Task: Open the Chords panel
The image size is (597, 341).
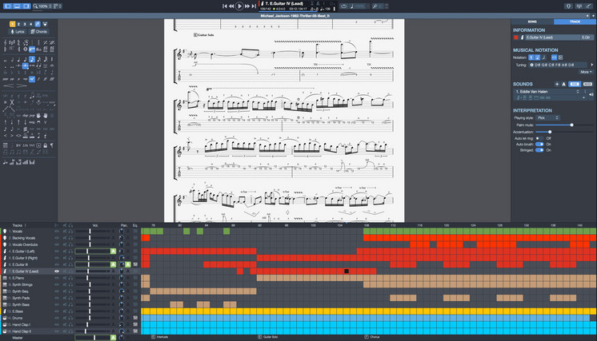Action: [38, 31]
